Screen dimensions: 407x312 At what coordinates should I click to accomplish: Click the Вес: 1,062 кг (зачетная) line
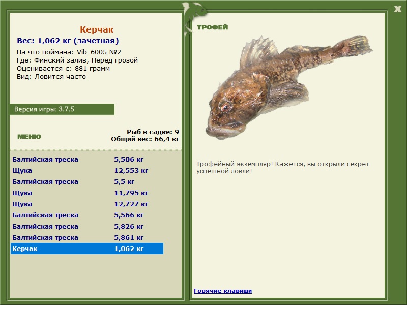[x=68, y=41]
